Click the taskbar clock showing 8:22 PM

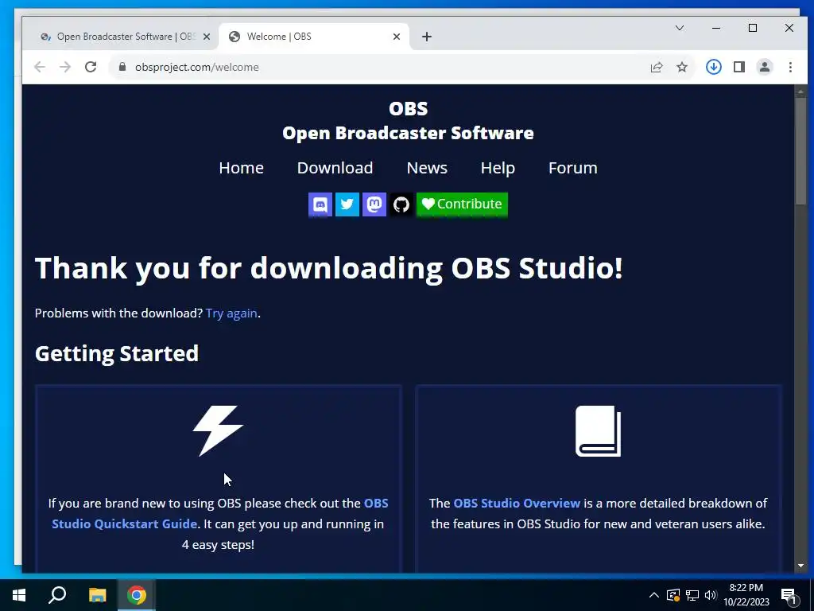746,595
